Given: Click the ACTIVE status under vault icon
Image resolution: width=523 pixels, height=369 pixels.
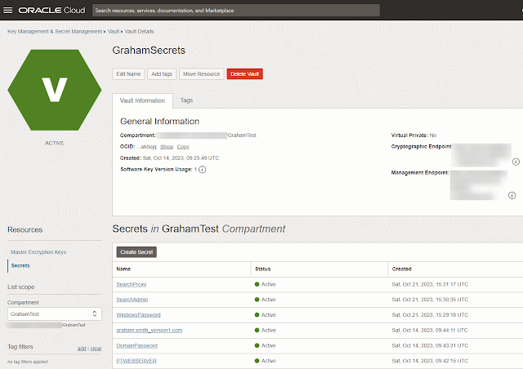Looking at the screenshot, I should coord(55,143).
